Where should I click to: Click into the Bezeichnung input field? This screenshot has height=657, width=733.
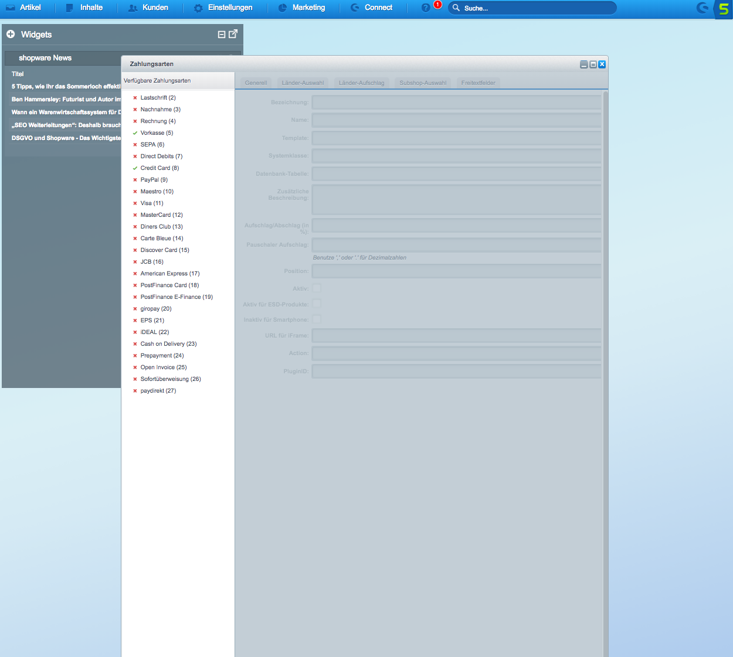(456, 103)
